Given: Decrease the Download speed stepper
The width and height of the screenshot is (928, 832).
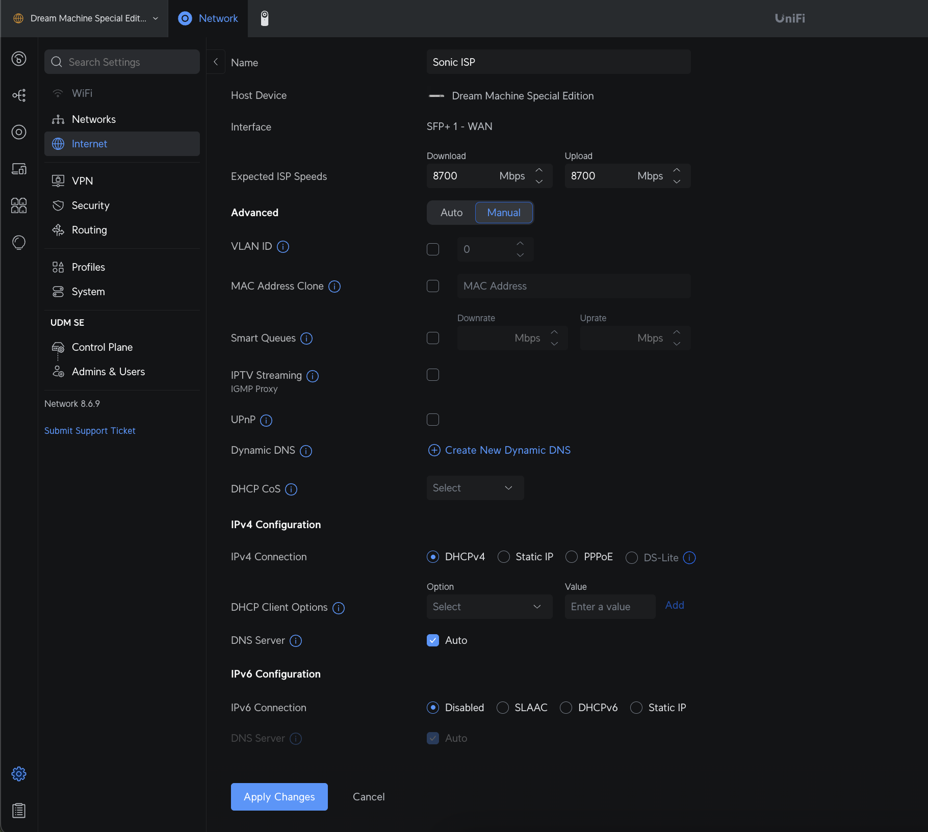Looking at the screenshot, I should click(539, 181).
